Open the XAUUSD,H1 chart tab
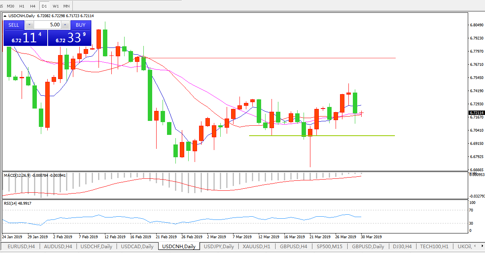The width and height of the screenshot is (485, 253). [256, 247]
